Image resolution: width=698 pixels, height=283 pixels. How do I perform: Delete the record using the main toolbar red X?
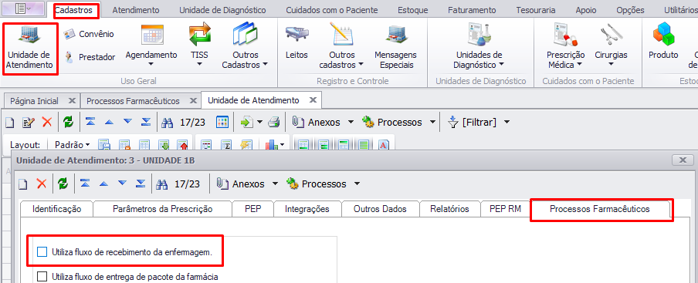(x=47, y=123)
